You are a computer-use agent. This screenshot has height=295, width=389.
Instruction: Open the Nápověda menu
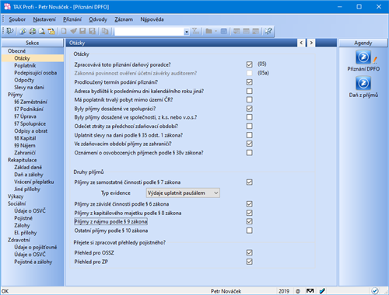tap(152, 19)
